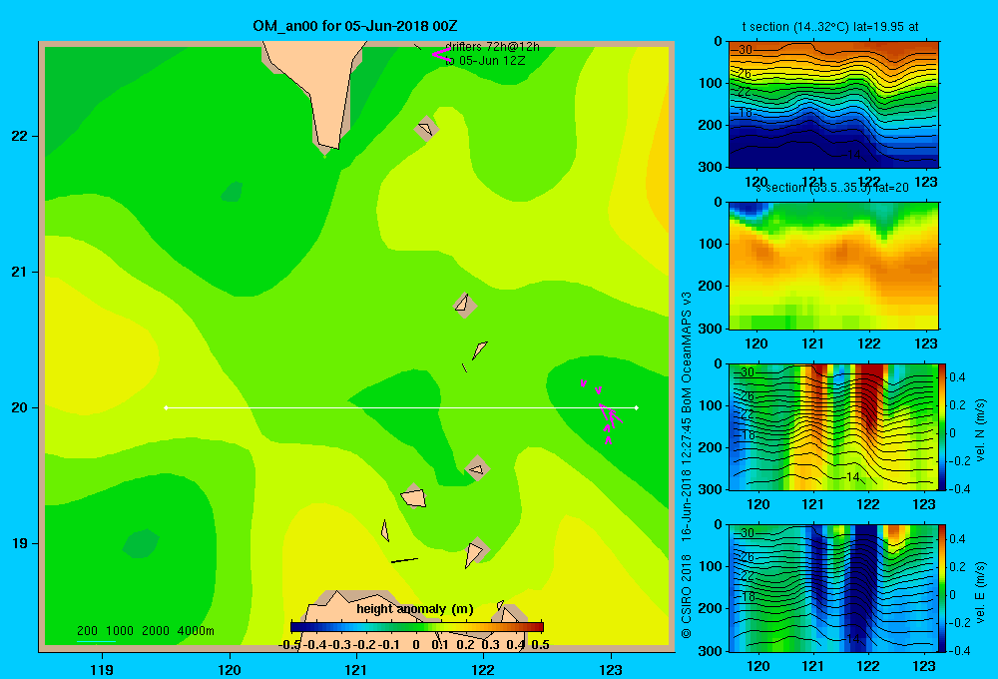998x679 pixels.
Task: Click latitude label '22' on the main map axis
Action: [20, 137]
